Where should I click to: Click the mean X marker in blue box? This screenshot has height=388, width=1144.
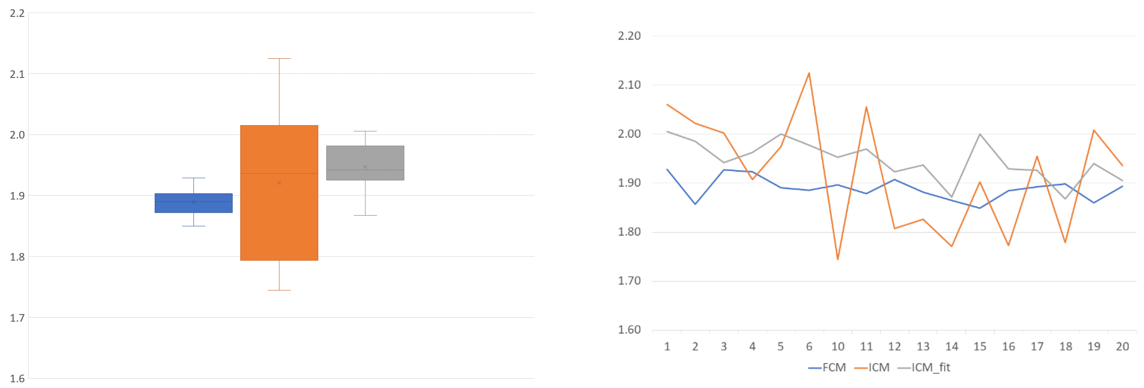(x=194, y=202)
